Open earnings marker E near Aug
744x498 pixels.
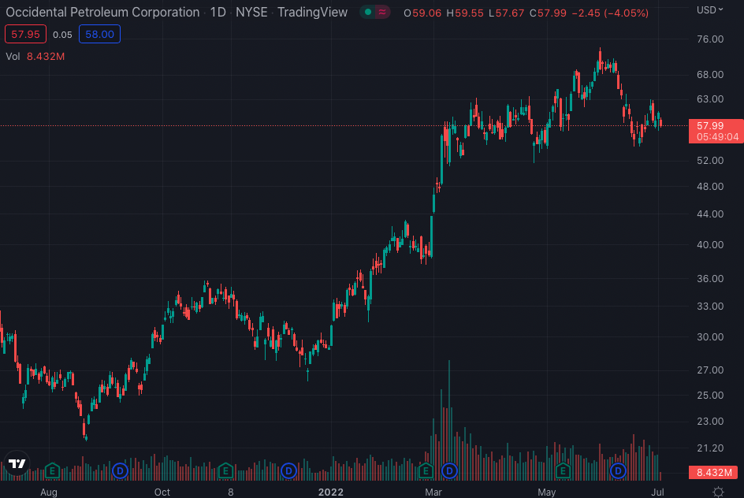(52, 471)
